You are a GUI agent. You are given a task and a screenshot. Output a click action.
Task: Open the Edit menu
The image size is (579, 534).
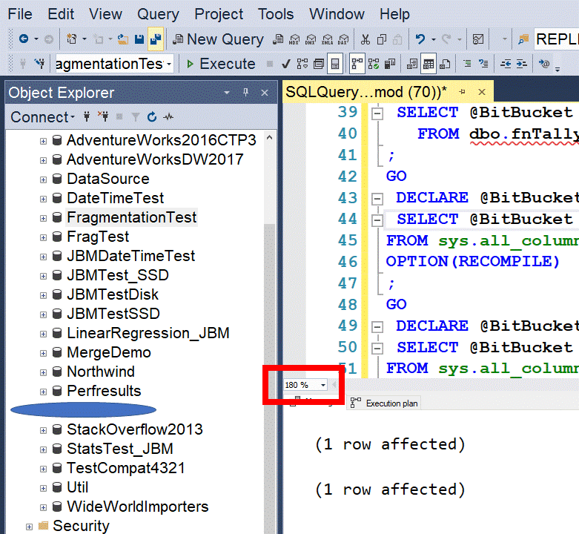tap(61, 14)
